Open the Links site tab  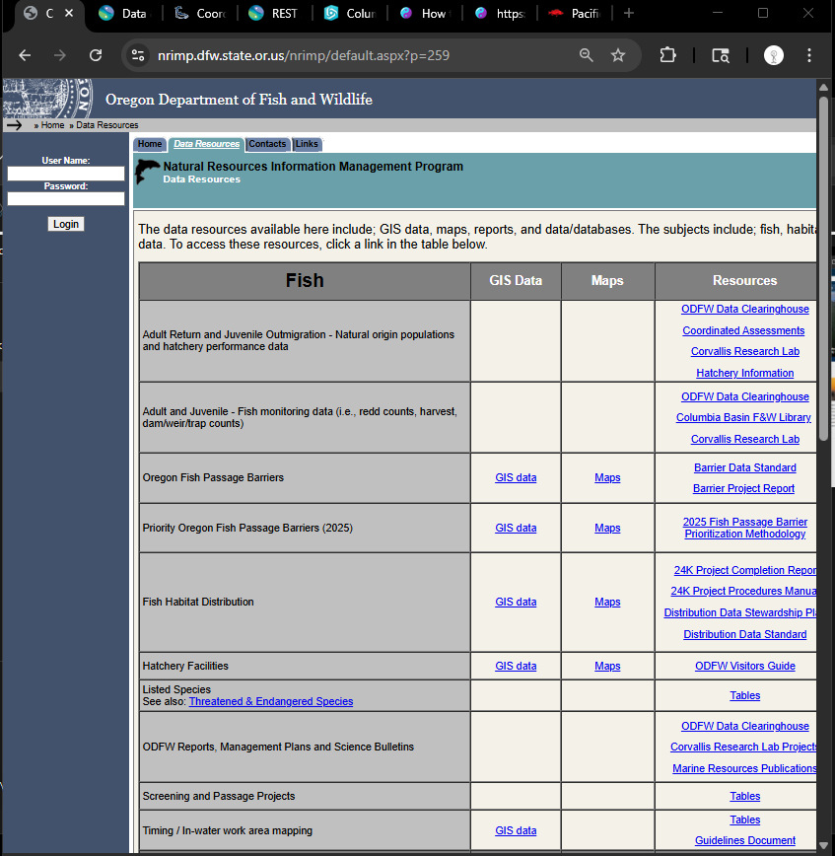(307, 144)
